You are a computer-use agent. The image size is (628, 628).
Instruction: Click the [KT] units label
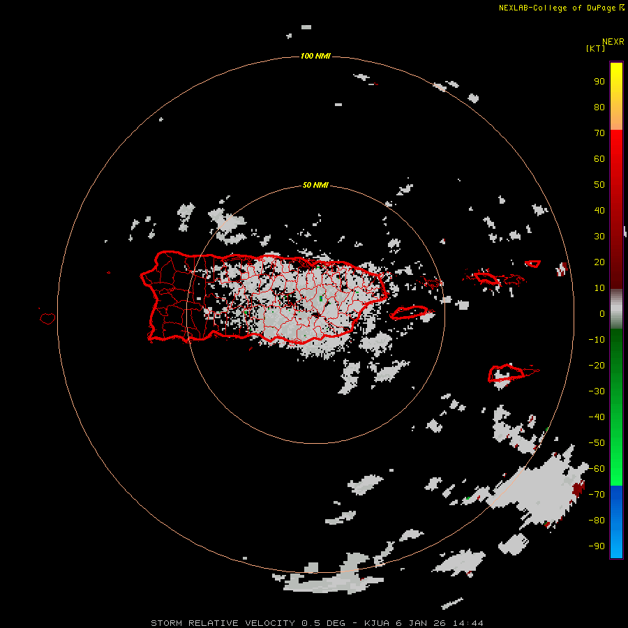[596, 48]
